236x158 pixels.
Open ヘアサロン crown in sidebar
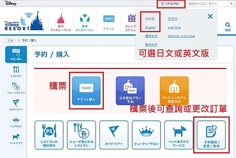click(16, 122)
